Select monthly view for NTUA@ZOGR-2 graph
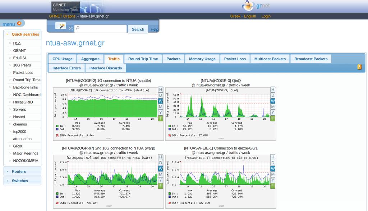 tap(161, 107)
